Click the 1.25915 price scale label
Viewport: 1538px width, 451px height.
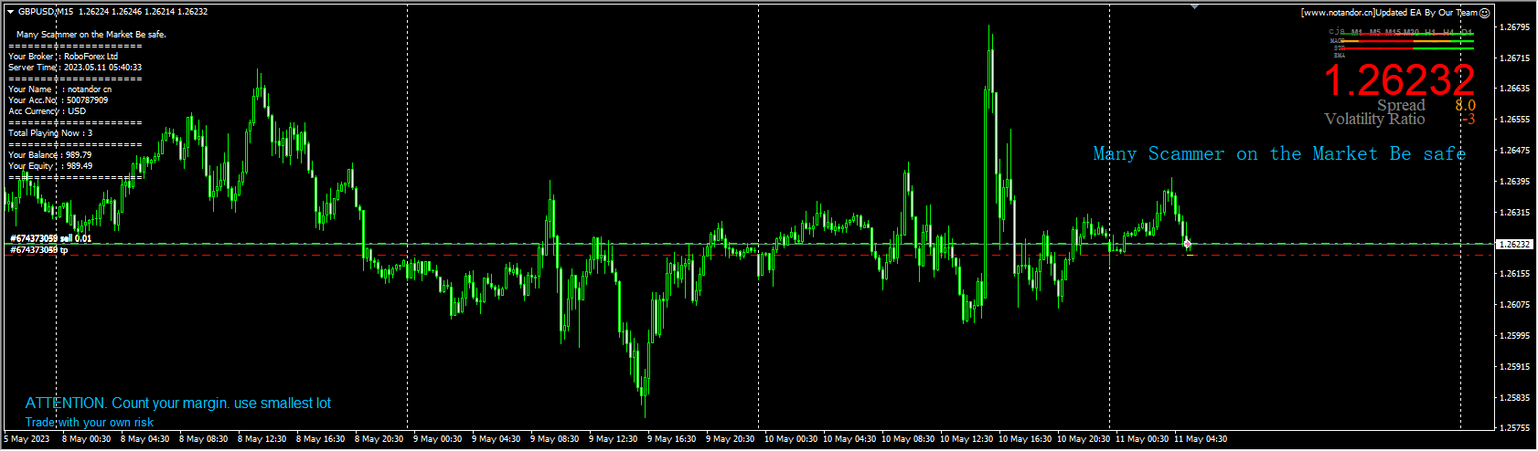click(1515, 367)
